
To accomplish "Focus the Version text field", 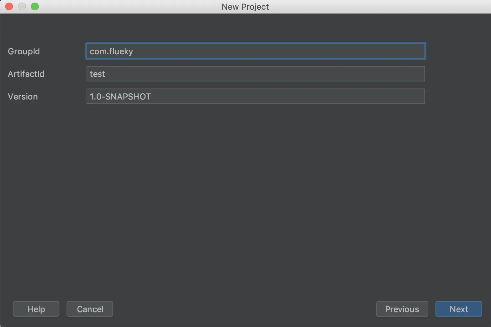I will coord(255,96).
